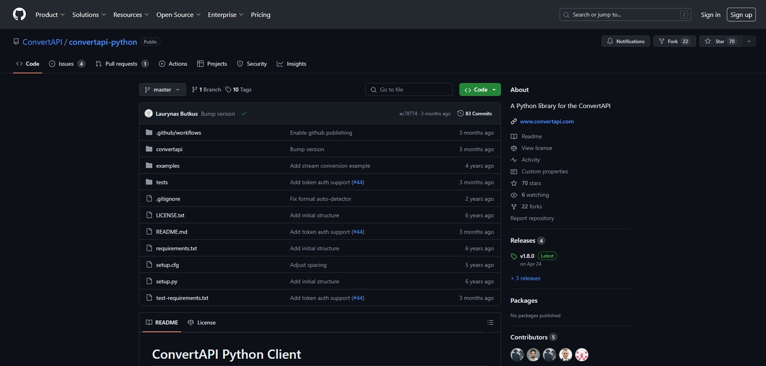Click the Notifications bell button
This screenshot has height=366, width=766.
point(626,42)
